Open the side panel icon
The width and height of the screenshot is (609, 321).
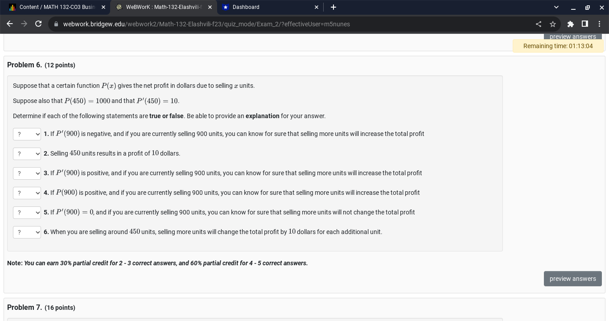[x=585, y=24]
